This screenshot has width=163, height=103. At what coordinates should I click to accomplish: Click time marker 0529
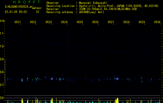tap(142, 22)
